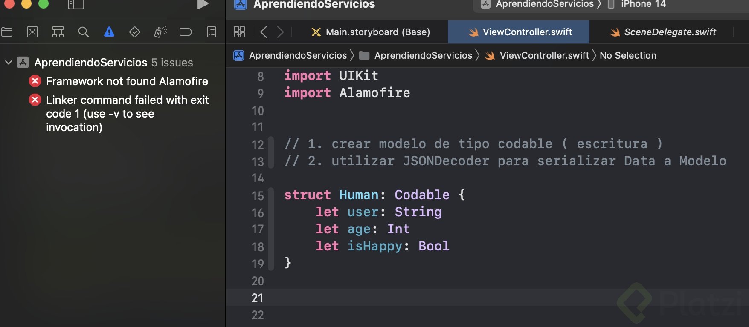Viewport: 749px width, 327px height.
Task: Open the AprendiendoServicios project jump bar item
Action: (x=290, y=55)
